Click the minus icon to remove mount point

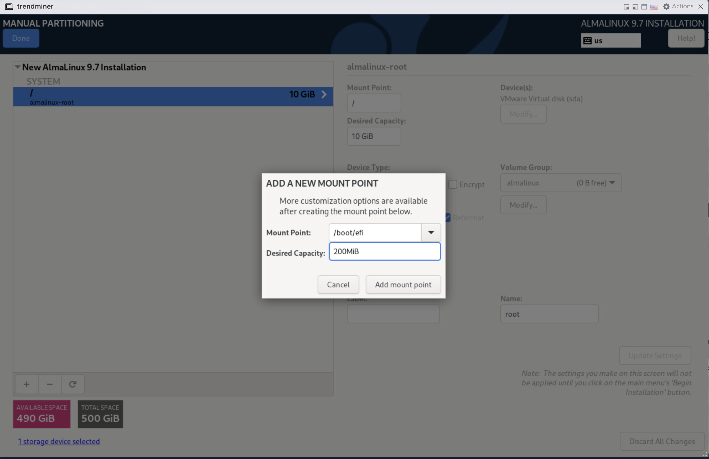coord(50,384)
